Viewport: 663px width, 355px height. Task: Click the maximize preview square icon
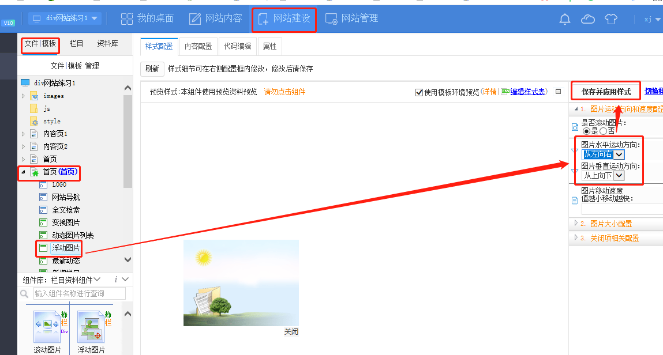coord(558,92)
